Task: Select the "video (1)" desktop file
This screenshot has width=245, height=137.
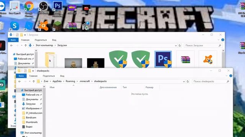Action: tap(87, 10)
